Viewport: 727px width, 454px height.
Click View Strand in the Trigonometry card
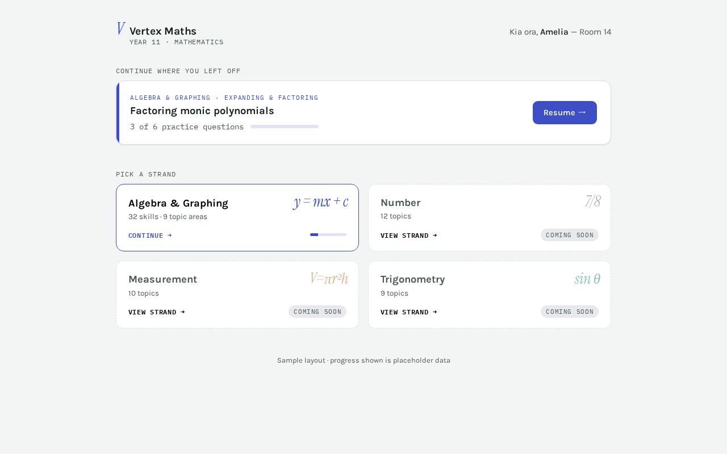point(409,312)
